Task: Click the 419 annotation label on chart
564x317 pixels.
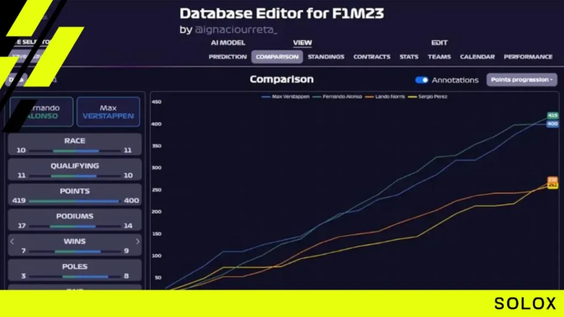Action: 552,116
